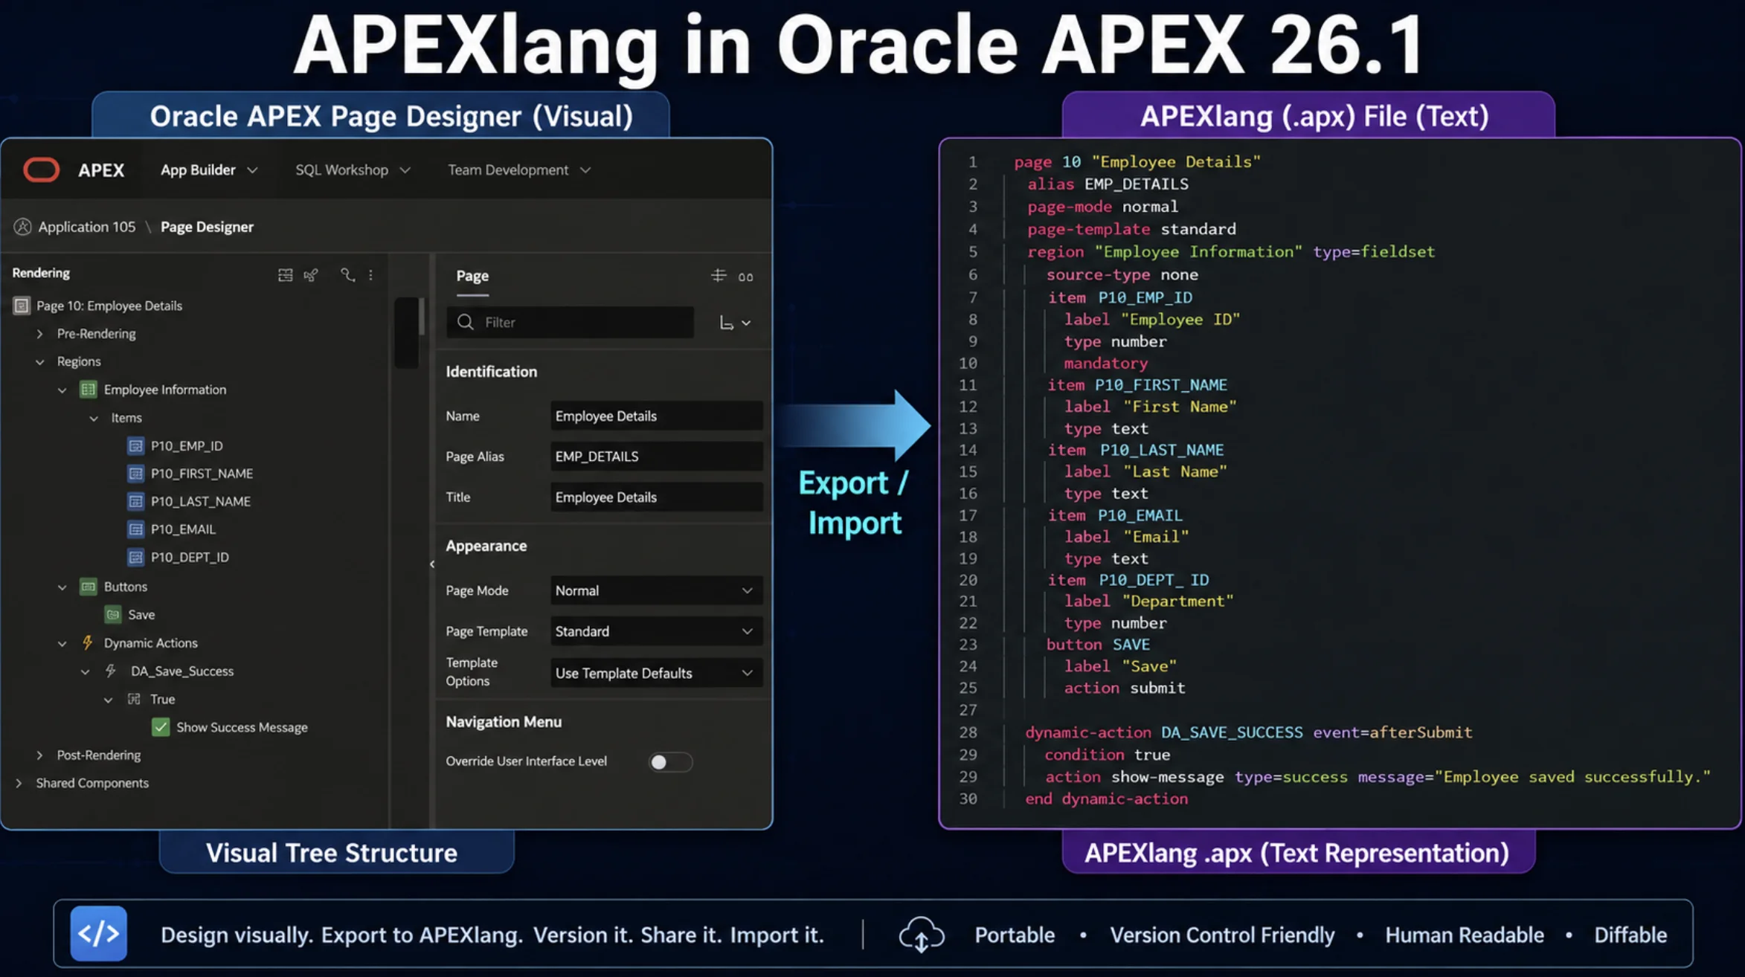Click code line 'alias EMP_DETAILS'
The image size is (1745, 977).
pos(1108,184)
